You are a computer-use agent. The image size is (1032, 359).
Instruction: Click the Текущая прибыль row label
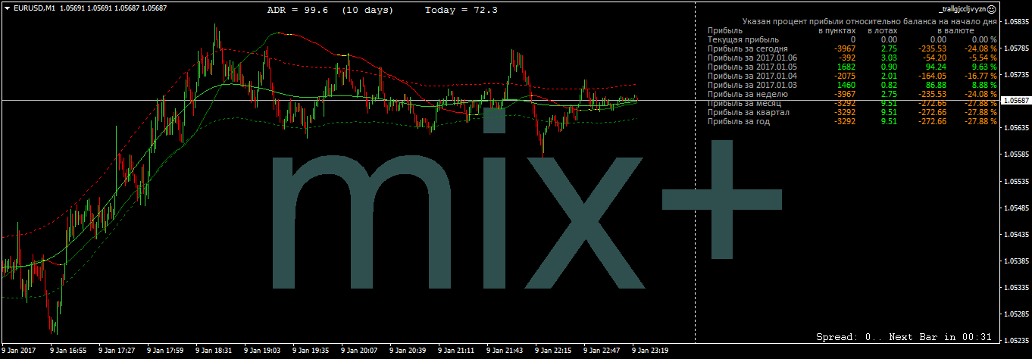point(743,39)
